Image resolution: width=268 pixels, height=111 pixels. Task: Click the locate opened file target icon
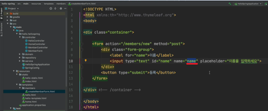pos(51,8)
